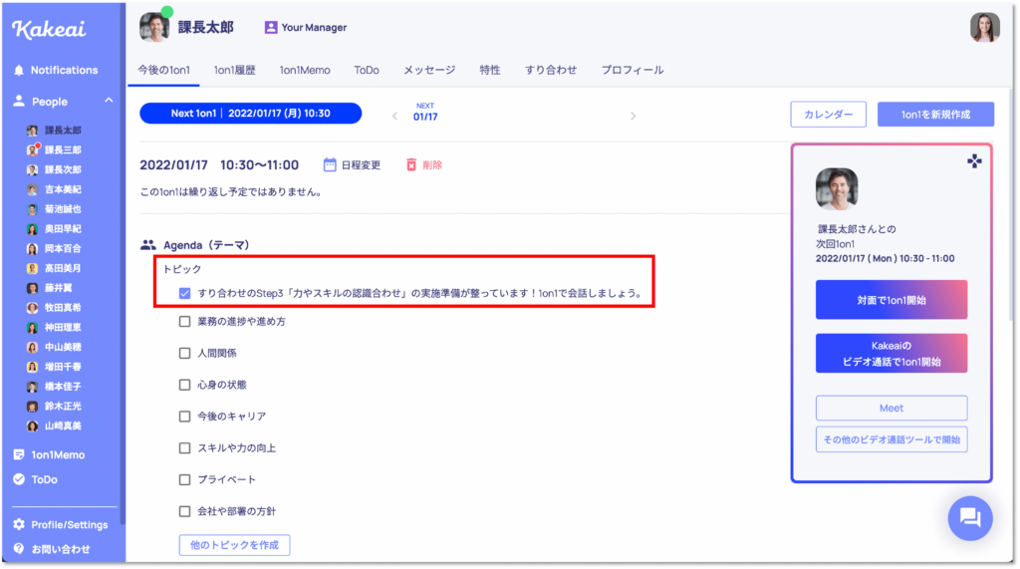Select 鈴木正光 in People list
Screen dimensions: 1020x569
63,407
